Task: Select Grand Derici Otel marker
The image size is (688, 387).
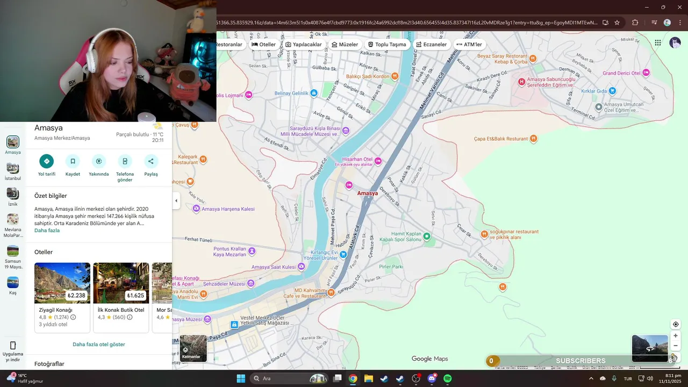Action: (646, 73)
